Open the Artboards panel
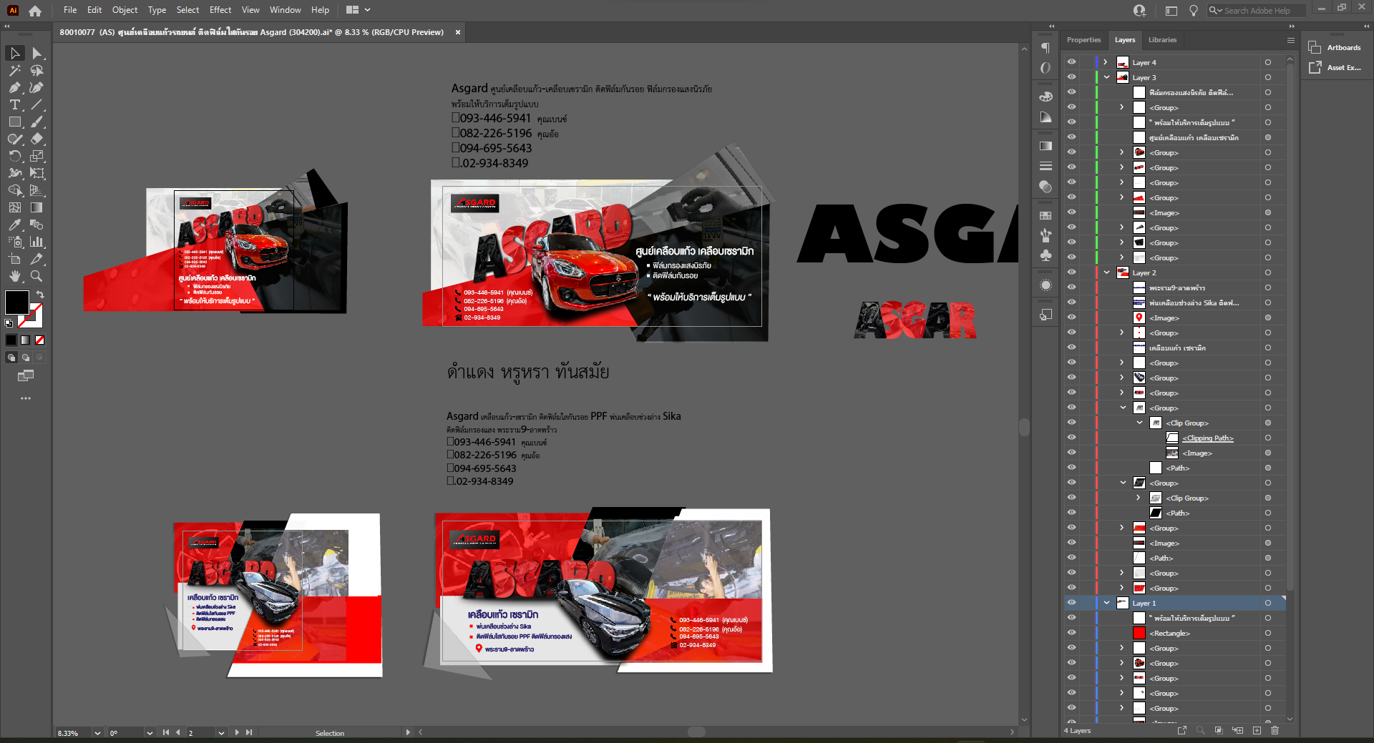The width and height of the screenshot is (1374, 743). pos(1335,48)
